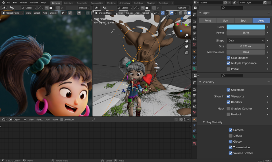Click the Power value field showing 45 W
The image size is (272, 162).
click(246, 33)
